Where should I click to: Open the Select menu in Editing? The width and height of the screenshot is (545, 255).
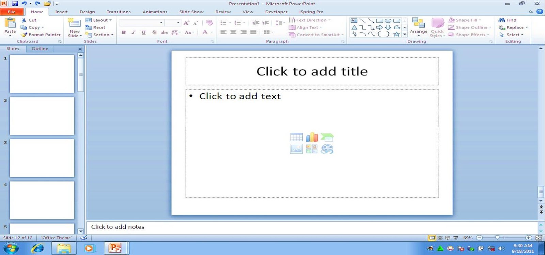(x=511, y=35)
